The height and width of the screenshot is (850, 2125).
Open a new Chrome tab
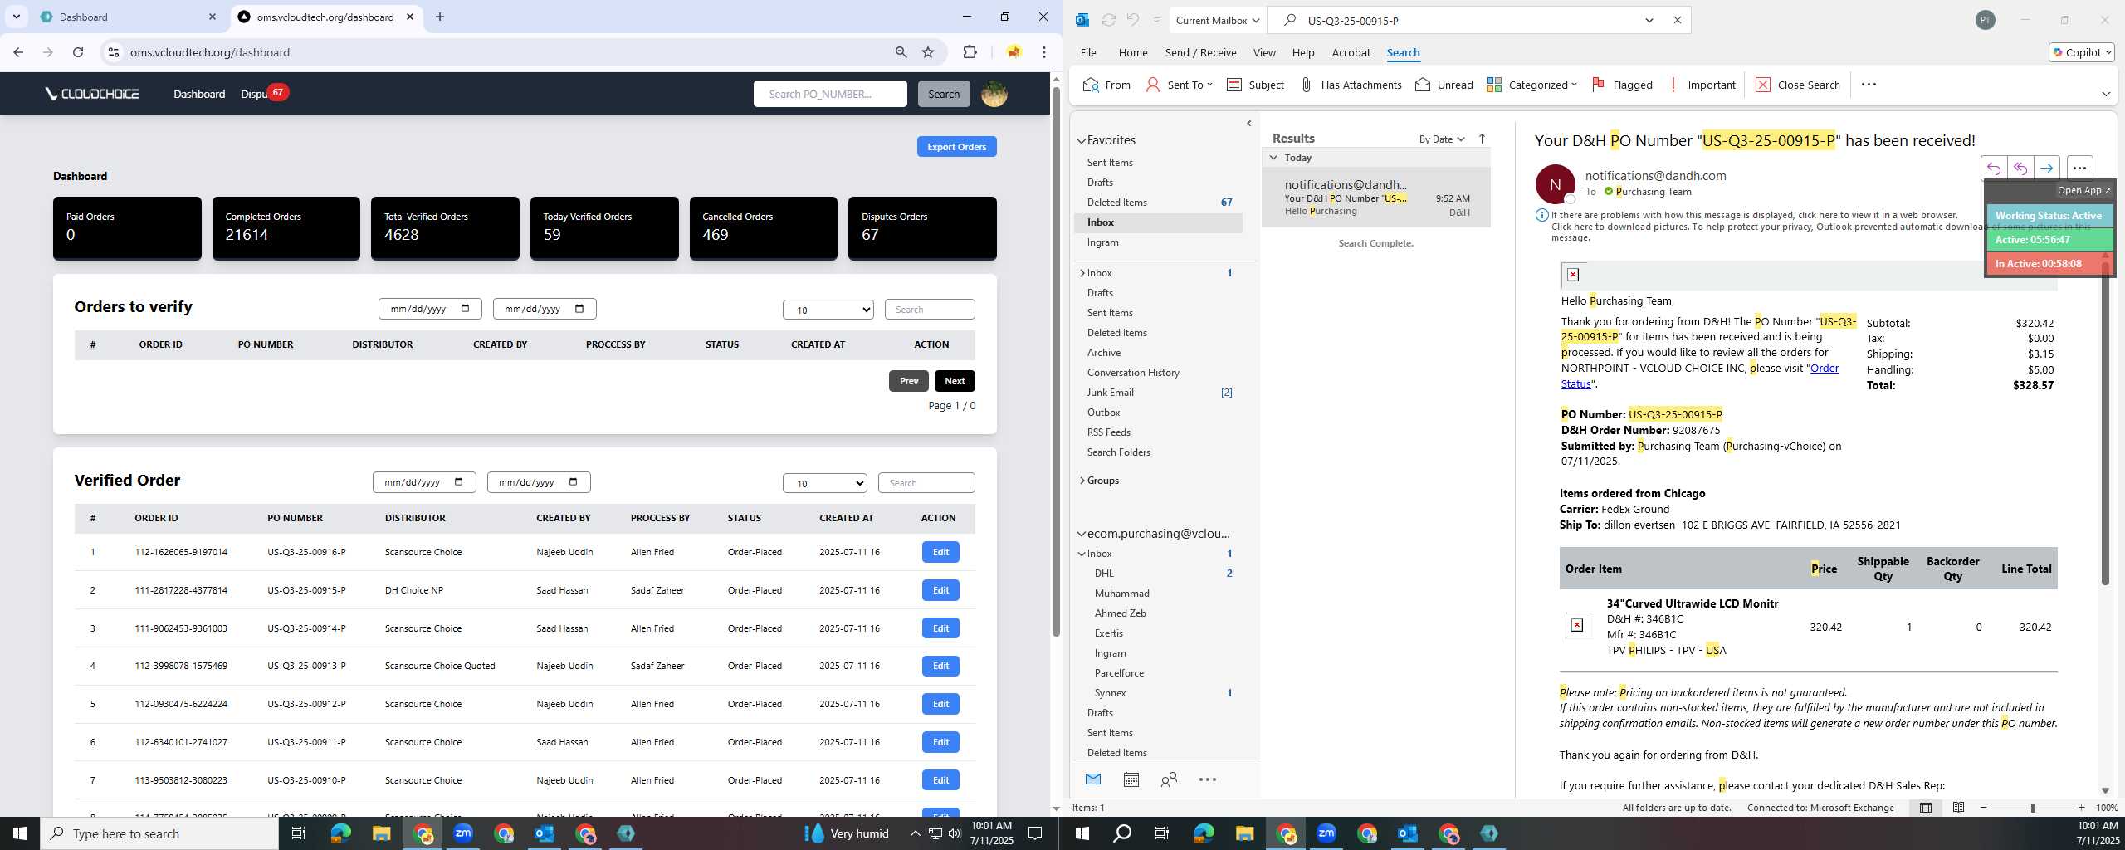440,17
